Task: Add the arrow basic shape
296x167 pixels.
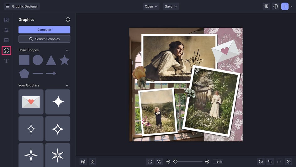Action: point(51,73)
